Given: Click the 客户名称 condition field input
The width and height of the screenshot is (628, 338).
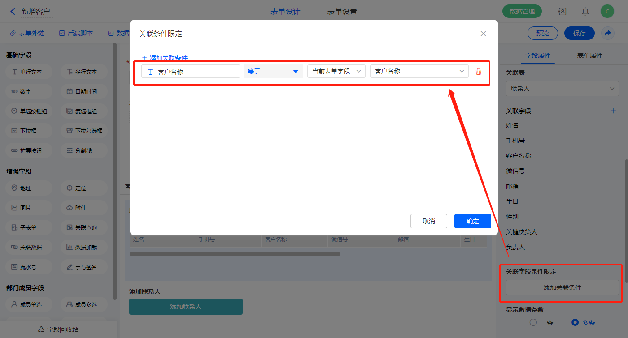Looking at the screenshot, I should click(191, 72).
